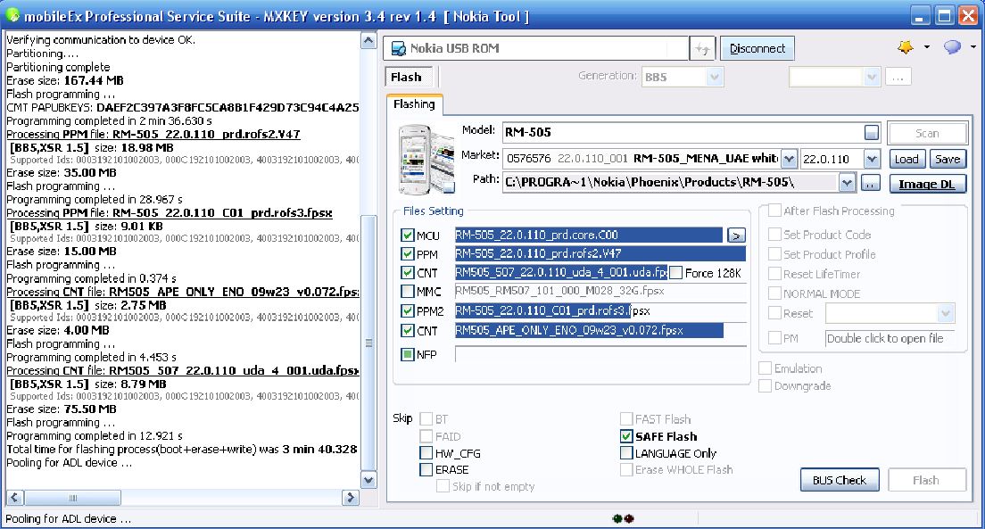Maximize the MXKEY window
985x529 pixels.
[944, 16]
